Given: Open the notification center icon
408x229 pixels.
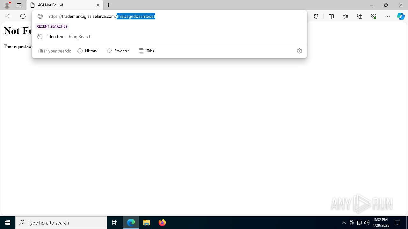Looking at the screenshot, I should click(397, 223).
